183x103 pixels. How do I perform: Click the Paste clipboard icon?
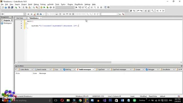pyautogui.click(x=29, y=7)
